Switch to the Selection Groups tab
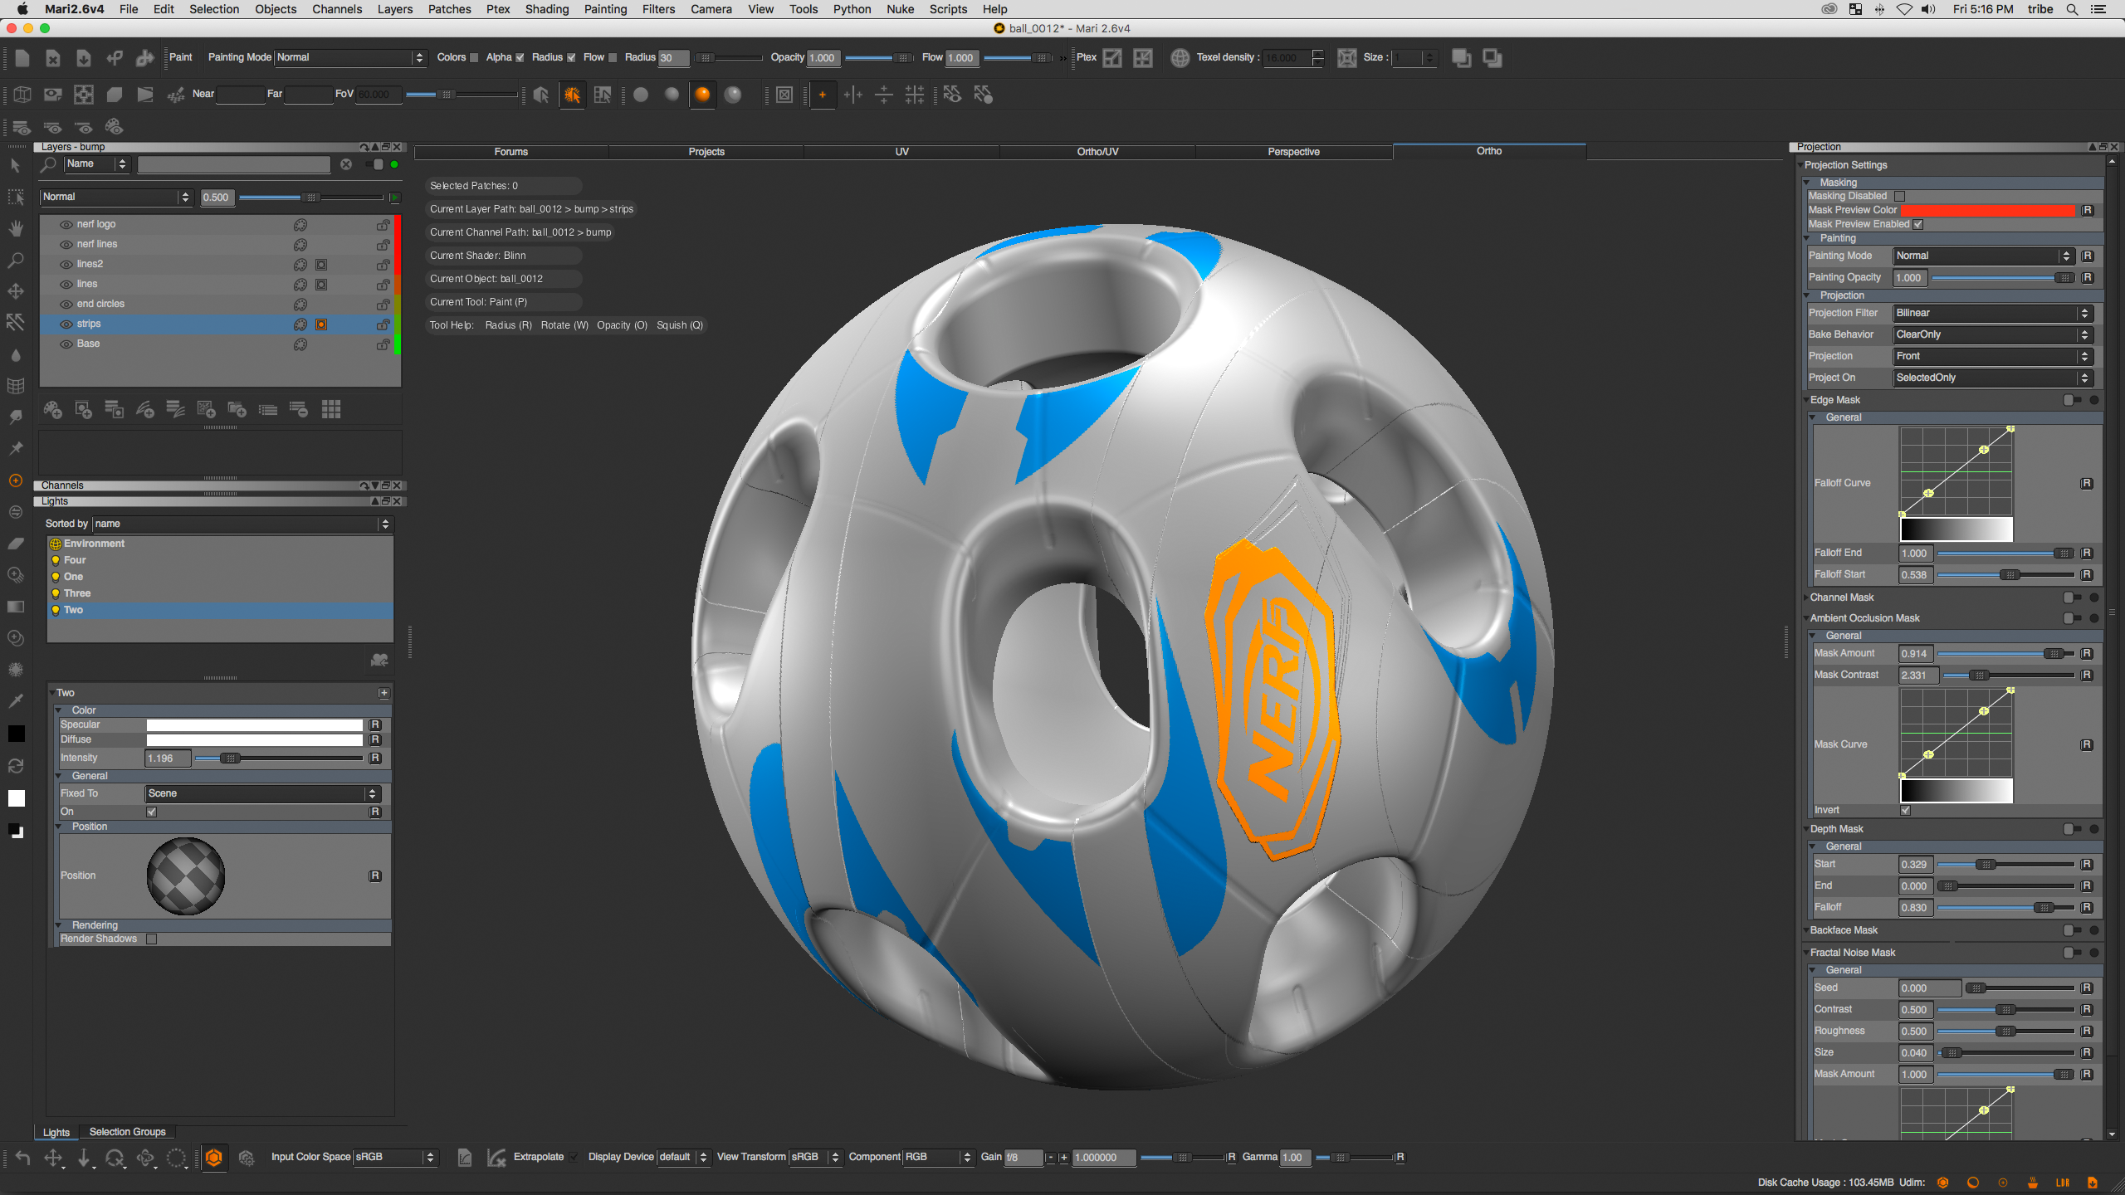This screenshot has width=2125, height=1195. click(127, 1132)
